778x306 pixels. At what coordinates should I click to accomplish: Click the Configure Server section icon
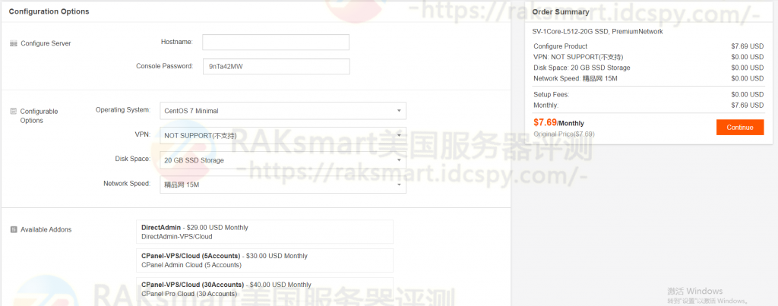(x=14, y=43)
